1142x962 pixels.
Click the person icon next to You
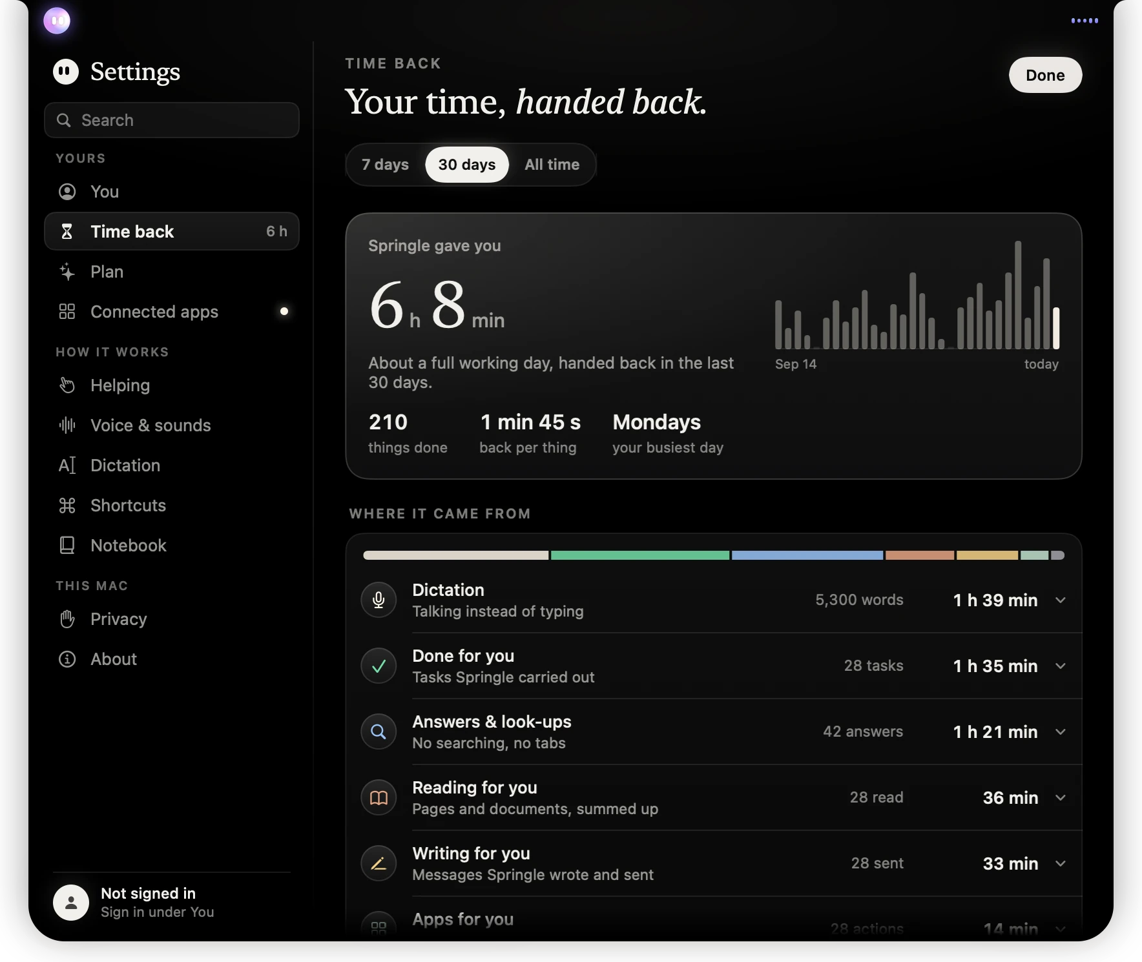(x=67, y=192)
